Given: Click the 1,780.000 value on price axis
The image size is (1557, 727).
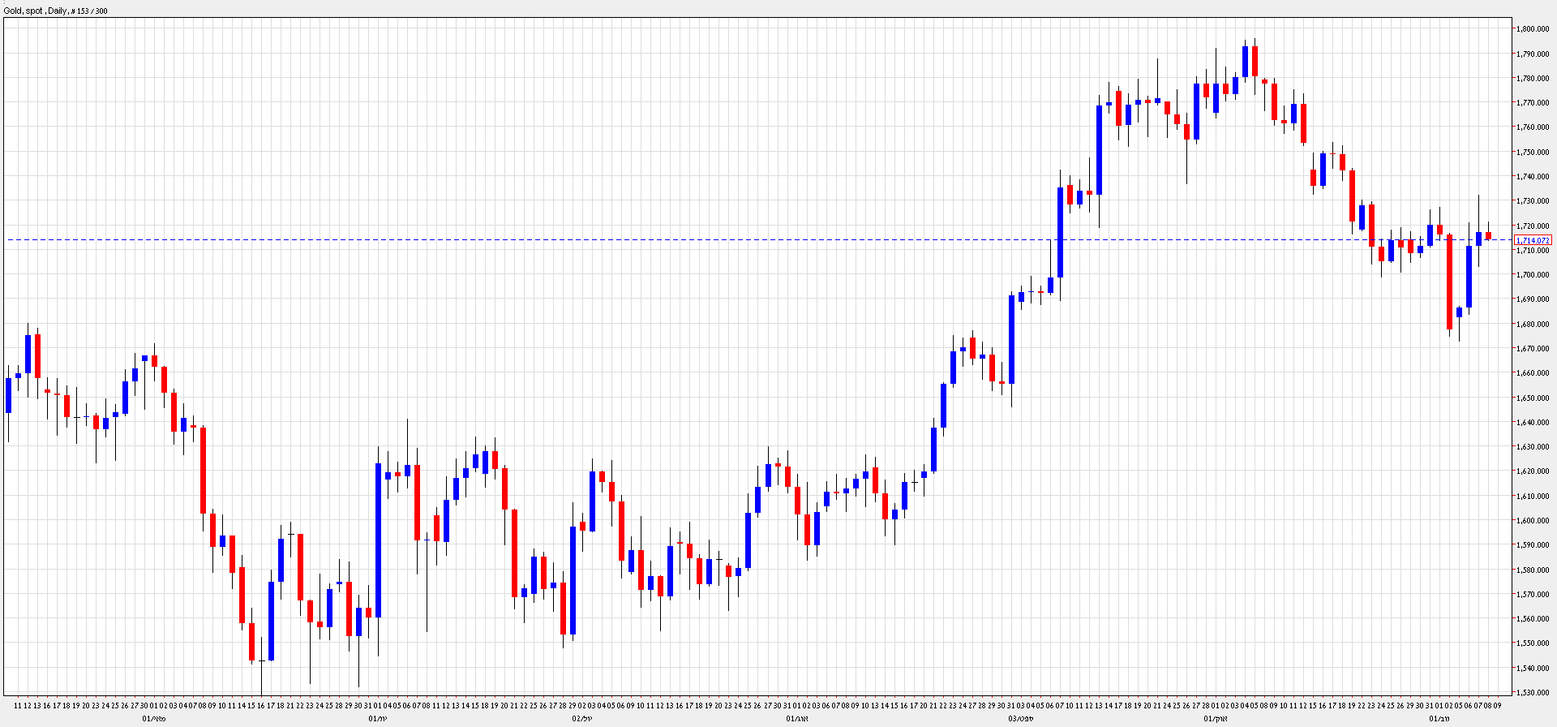Looking at the screenshot, I should [1533, 79].
